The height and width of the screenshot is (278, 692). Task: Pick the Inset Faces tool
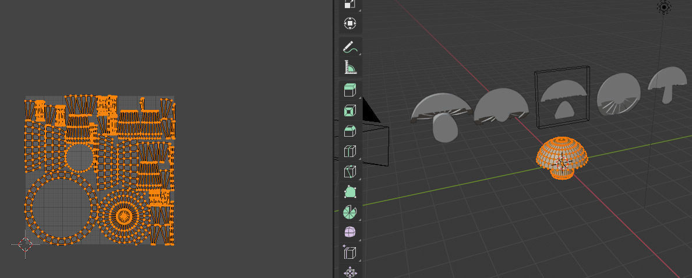pyautogui.click(x=350, y=110)
